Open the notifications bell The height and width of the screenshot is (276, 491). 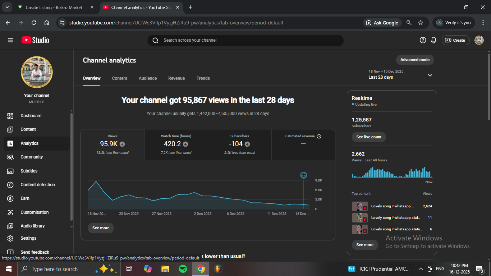coord(434,40)
